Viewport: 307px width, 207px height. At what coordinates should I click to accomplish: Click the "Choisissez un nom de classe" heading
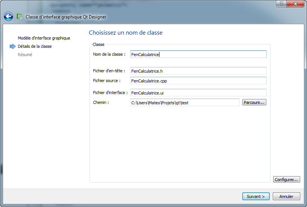[126, 33]
